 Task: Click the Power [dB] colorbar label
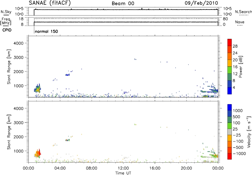[240, 67]
